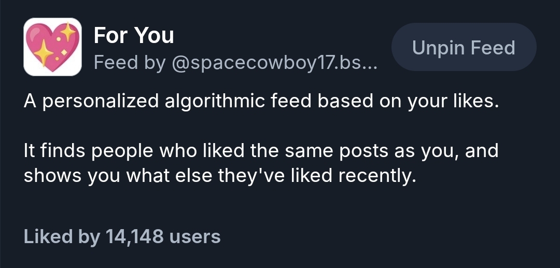Click the 'It finds people who liked' paragraph

[x=261, y=151]
